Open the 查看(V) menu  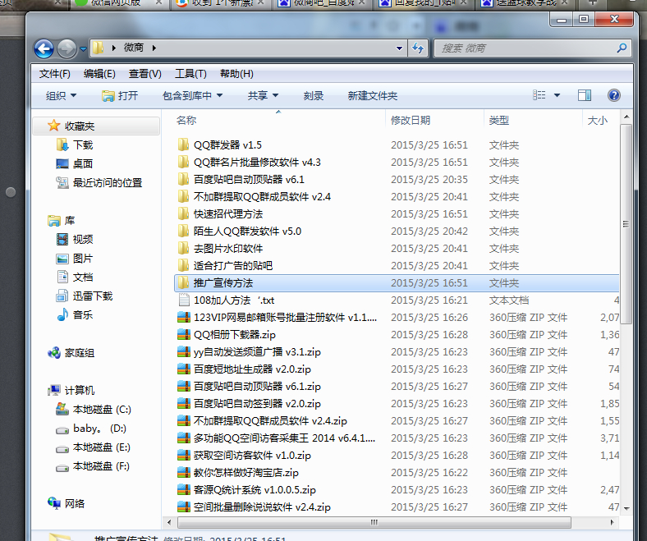coord(145,74)
